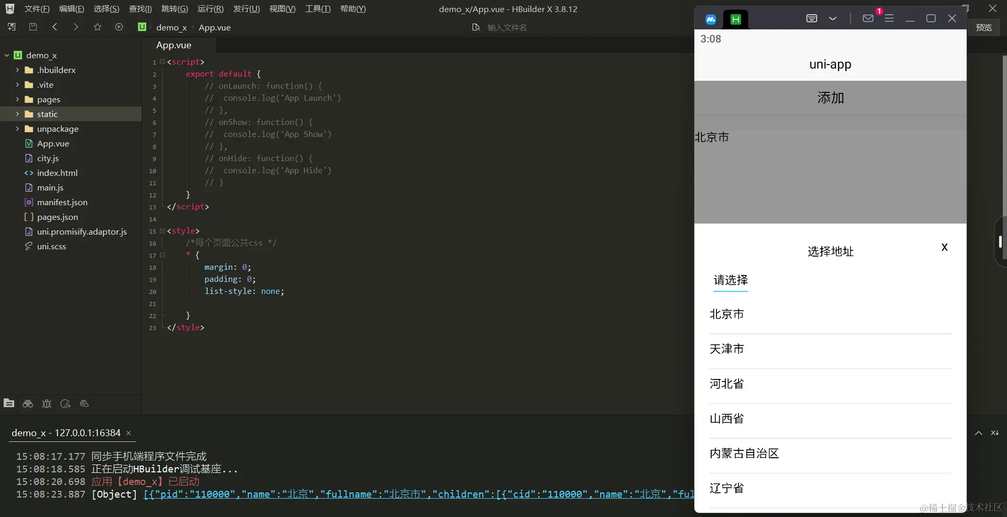Open pages.json in the file tree

57,217
